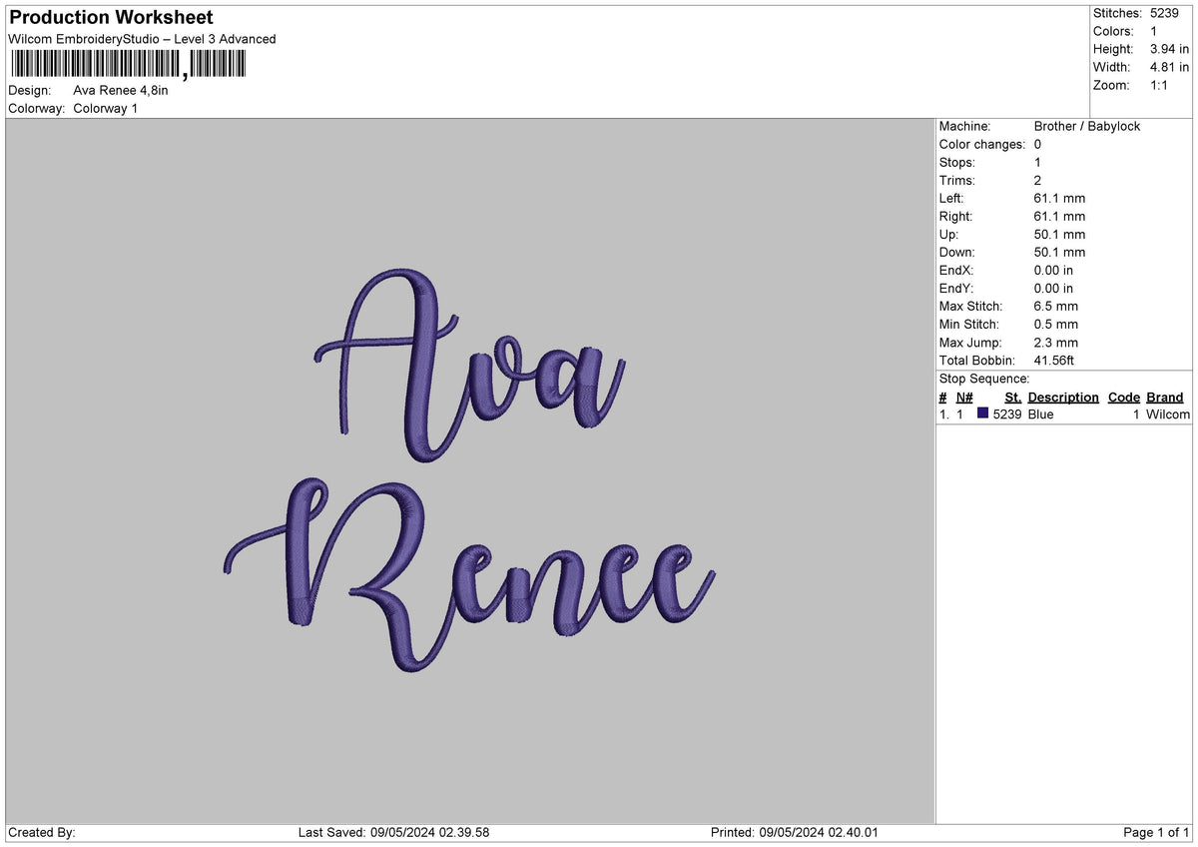Click the Wilcom EmbroideryStudio Level 3 Advanced subtitle

click(140, 39)
